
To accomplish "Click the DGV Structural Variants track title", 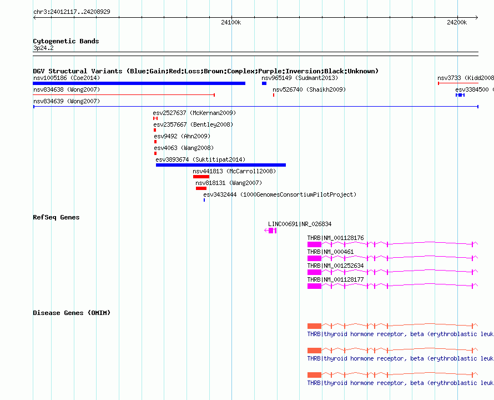I will coord(206,71).
